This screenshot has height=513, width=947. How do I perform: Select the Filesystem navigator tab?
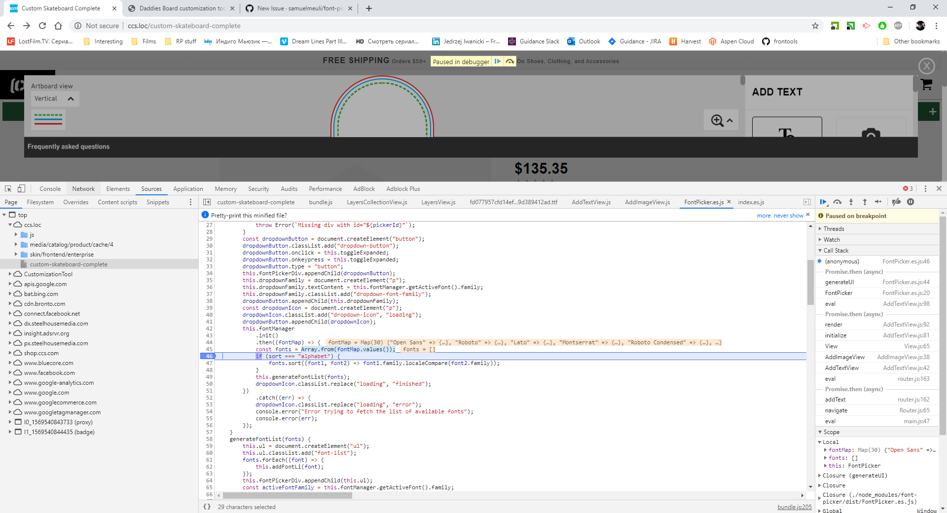(40, 202)
